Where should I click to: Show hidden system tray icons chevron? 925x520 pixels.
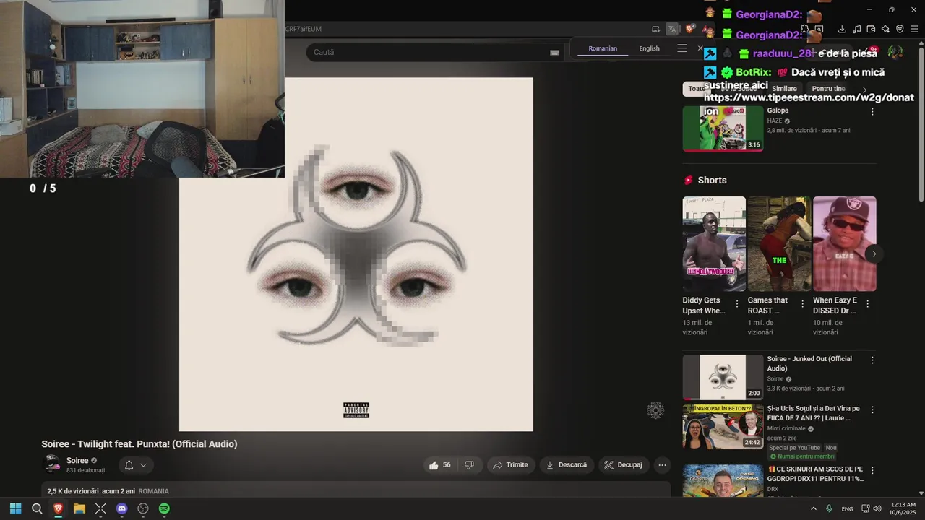click(814, 508)
